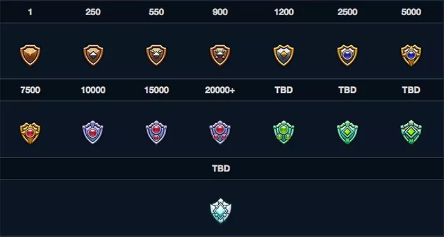Pick the winged blue gem shield under 5000
Image resolution: width=444 pixels, height=237 pixels.
coord(411,56)
